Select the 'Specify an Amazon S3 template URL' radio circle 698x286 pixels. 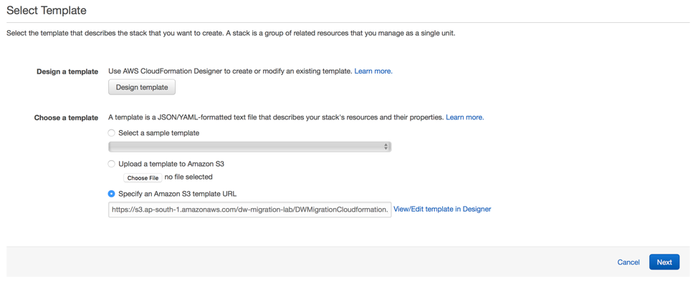point(111,194)
